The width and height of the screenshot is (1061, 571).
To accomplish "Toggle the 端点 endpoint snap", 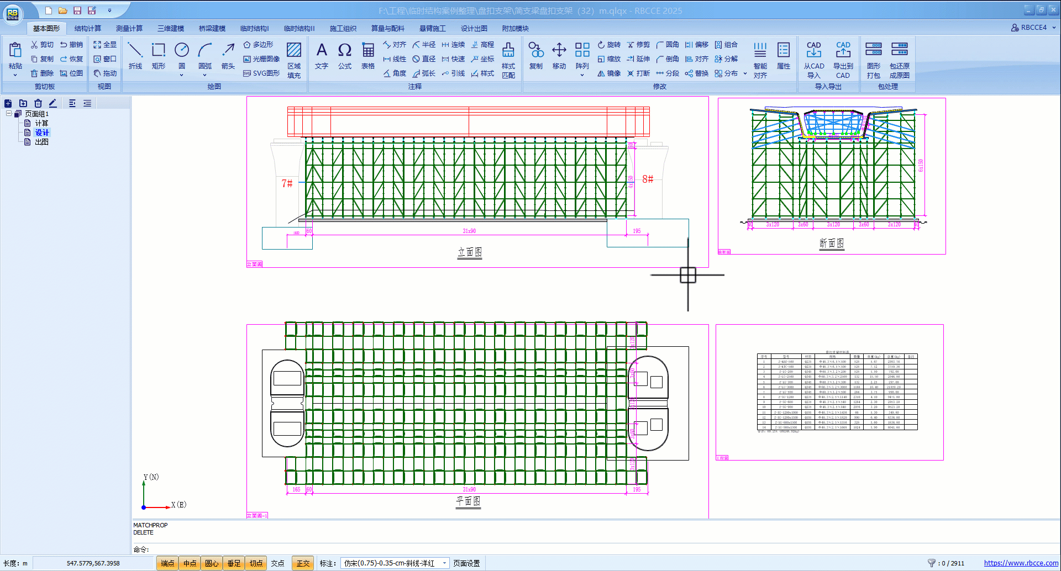I will (x=167, y=563).
